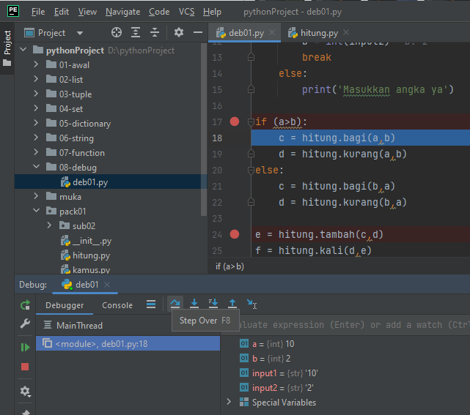The height and width of the screenshot is (415, 470).
Task: Open debug panel gear settings icon
Action: [x=25, y=392]
